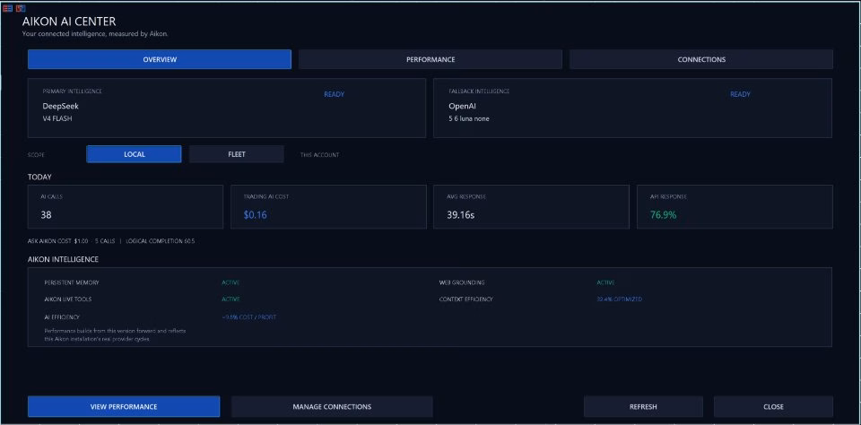The height and width of the screenshot is (425, 861).
Task: Click the AI Efficiency COST / PROFIT value
Action: click(248, 317)
